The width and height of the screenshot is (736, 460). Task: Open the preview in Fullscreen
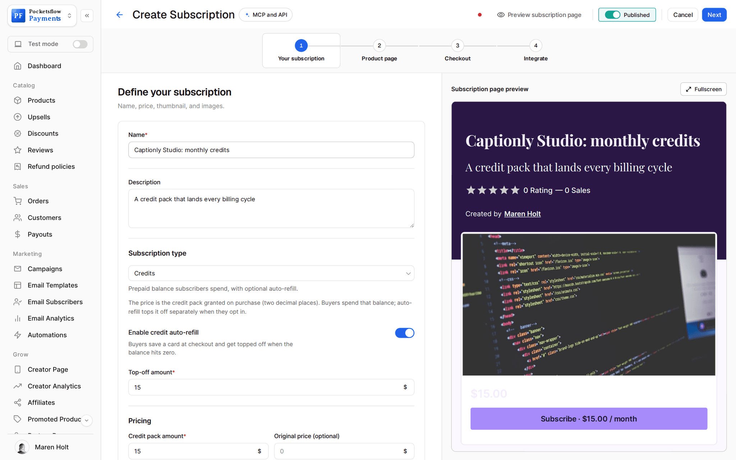[x=703, y=89]
